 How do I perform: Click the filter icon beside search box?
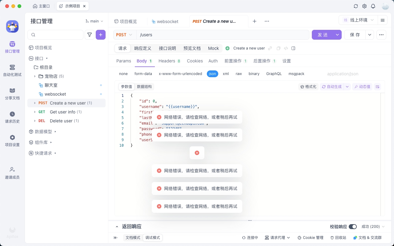tap(89, 35)
